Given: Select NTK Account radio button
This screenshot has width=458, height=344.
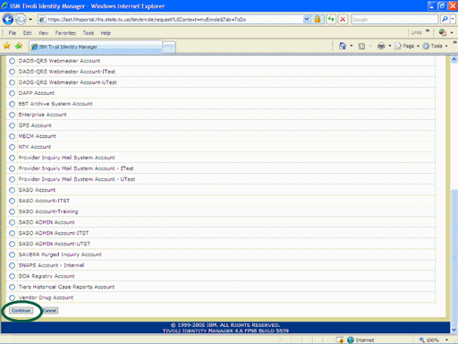Looking at the screenshot, I should [x=12, y=147].
